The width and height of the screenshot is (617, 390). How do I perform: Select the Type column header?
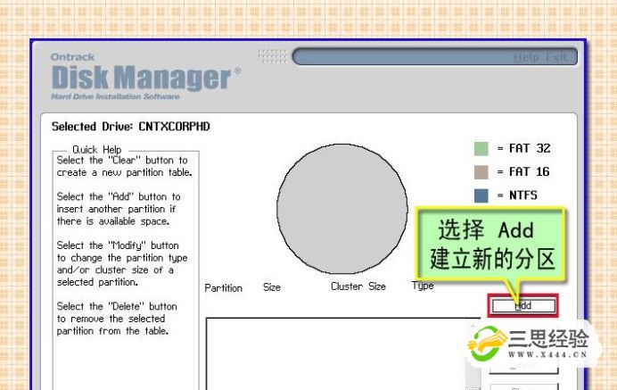[424, 286]
